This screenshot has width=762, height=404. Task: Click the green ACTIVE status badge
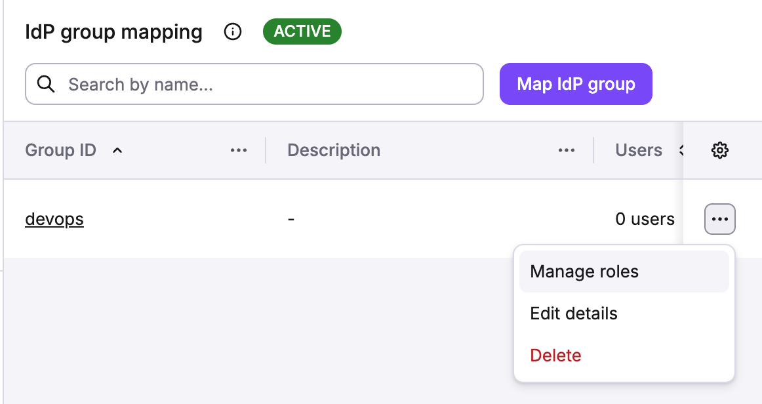click(302, 31)
